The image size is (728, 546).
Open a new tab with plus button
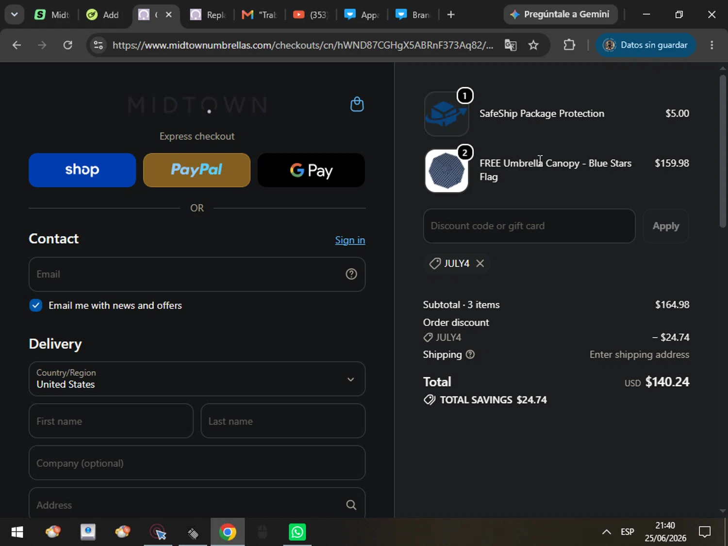click(451, 15)
